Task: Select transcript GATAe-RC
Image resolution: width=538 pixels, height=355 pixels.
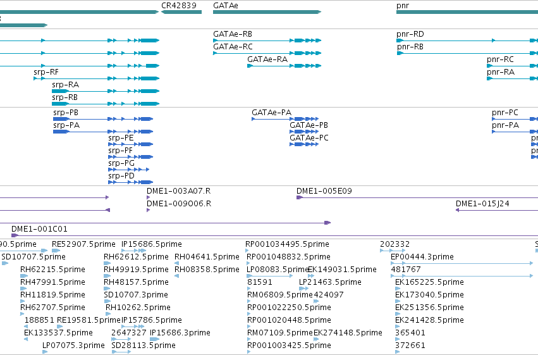Action: pyautogui.click(x=267, y=53)
